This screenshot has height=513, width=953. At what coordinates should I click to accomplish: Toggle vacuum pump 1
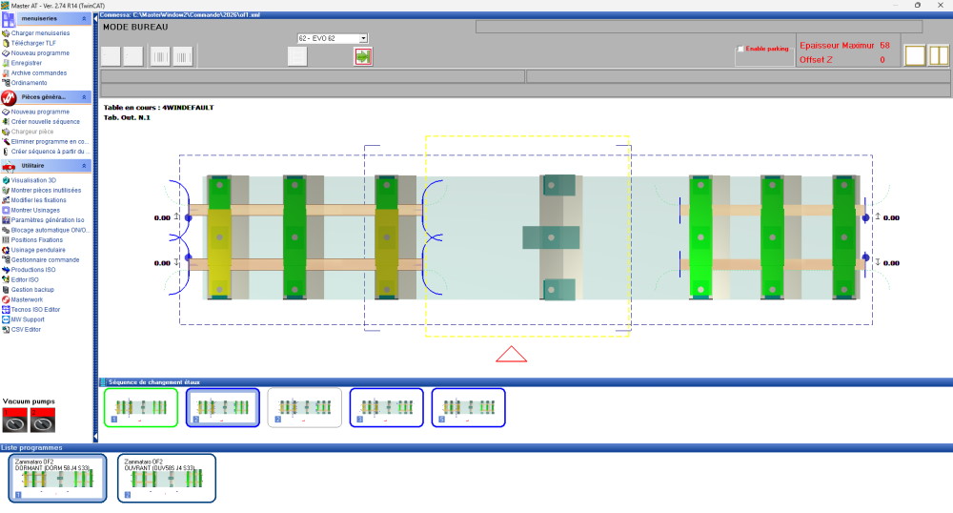pos(14,420)
